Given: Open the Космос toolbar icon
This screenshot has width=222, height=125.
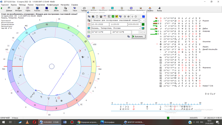Looking at the screenshot, I should point(37,9).
